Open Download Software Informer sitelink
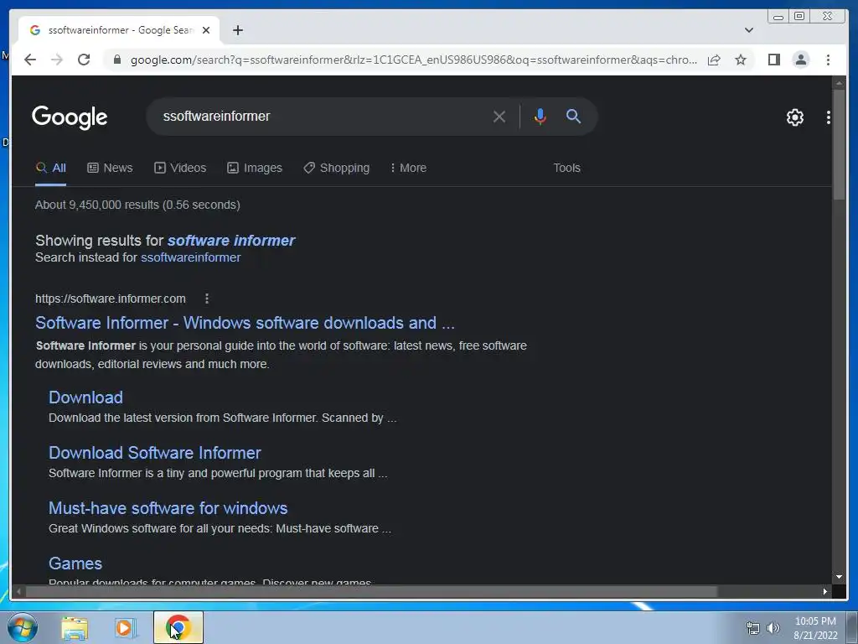The width and height of the screenshot is (858, 644). tap(155, 452)
